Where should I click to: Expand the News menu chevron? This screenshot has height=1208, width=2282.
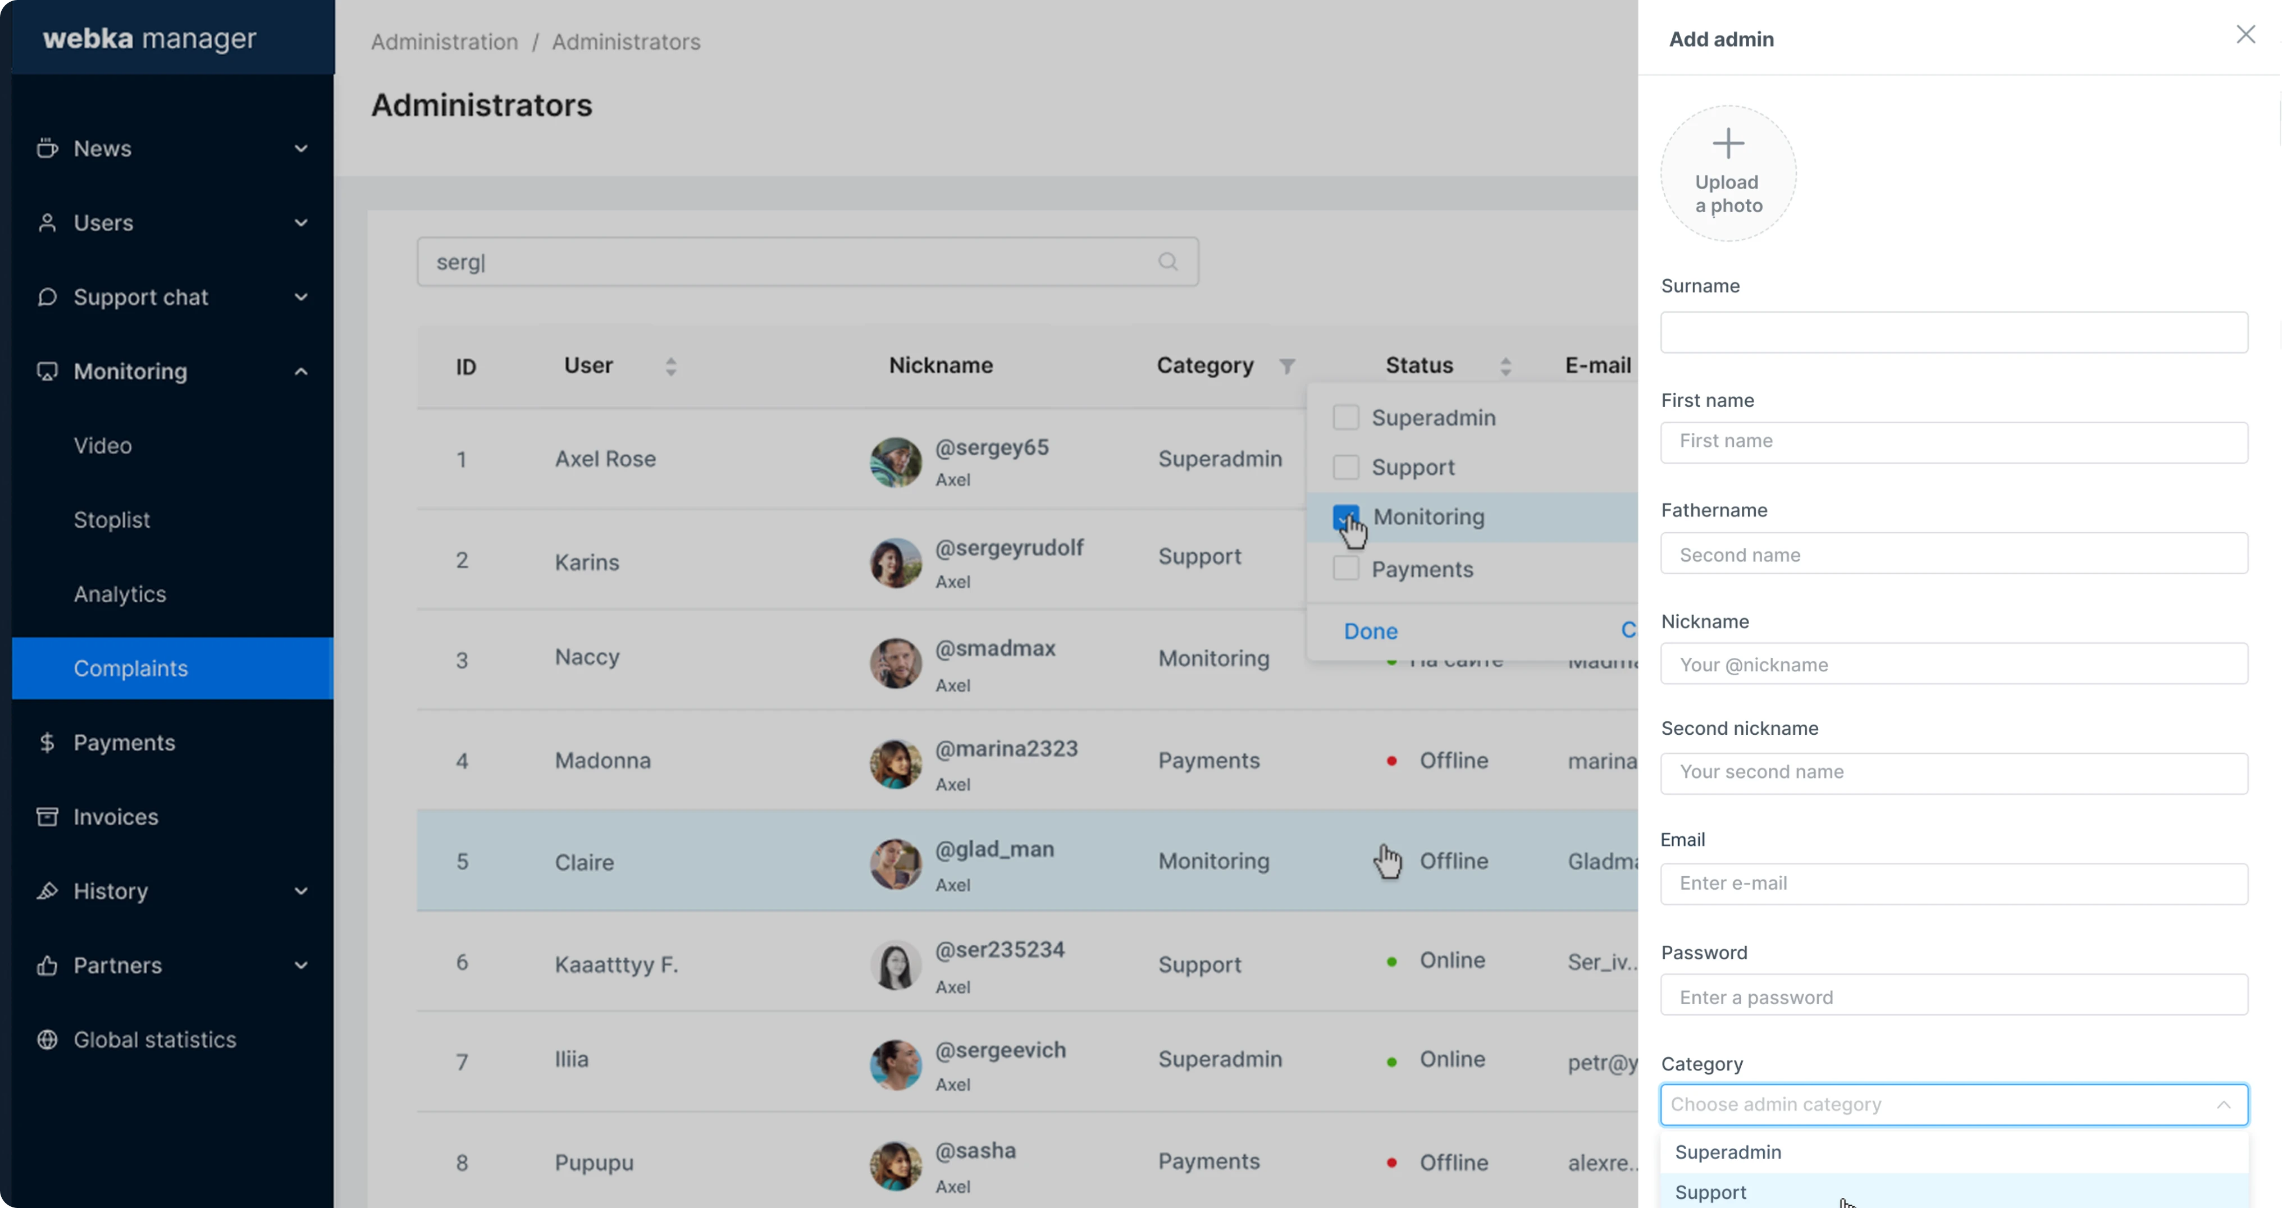coord(301,148)
